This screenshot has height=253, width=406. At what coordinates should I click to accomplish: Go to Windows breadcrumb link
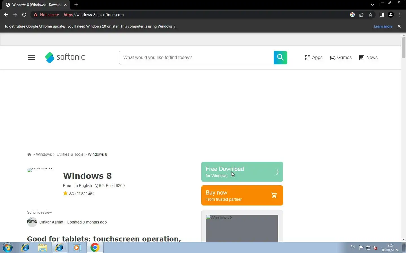(44, 154)
